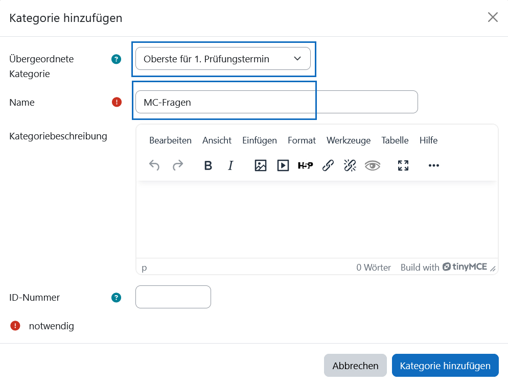Focus the ID-Nummer input field
Screen dimensions: 508x387
pyautogui.click(x=173, y=297)
